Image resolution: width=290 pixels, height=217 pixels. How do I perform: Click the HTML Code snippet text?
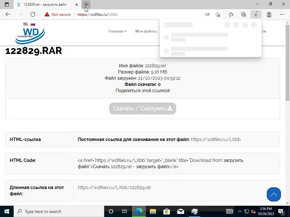(x=161, y=164)
